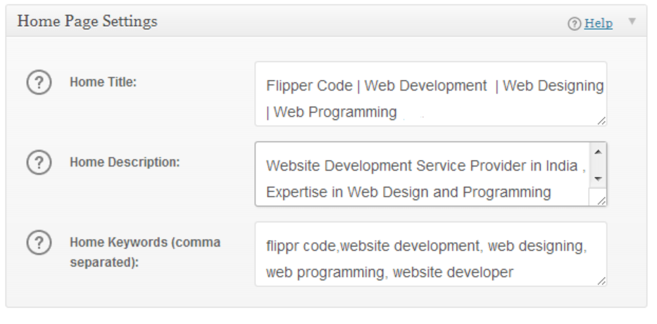657x324 pixels.
Task: Click the Home Title field resize handle
Action: (601, 121)
